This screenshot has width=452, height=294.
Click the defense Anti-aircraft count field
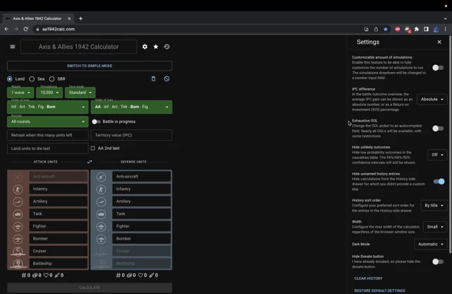pos(141,177)
